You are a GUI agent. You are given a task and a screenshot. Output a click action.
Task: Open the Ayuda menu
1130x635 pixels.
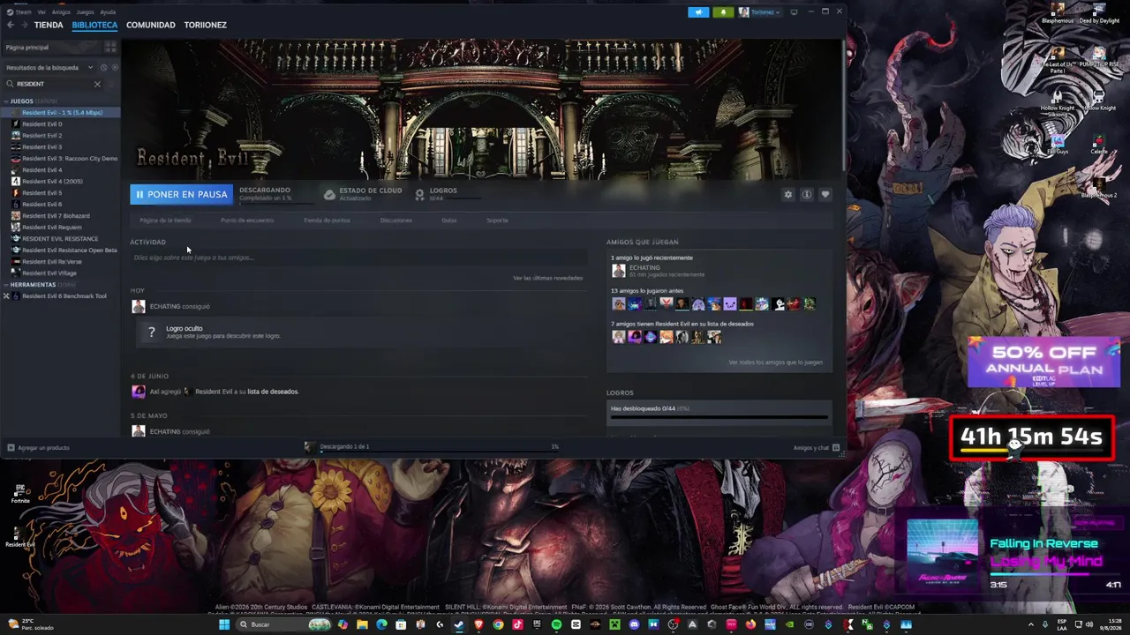(108, 12)
